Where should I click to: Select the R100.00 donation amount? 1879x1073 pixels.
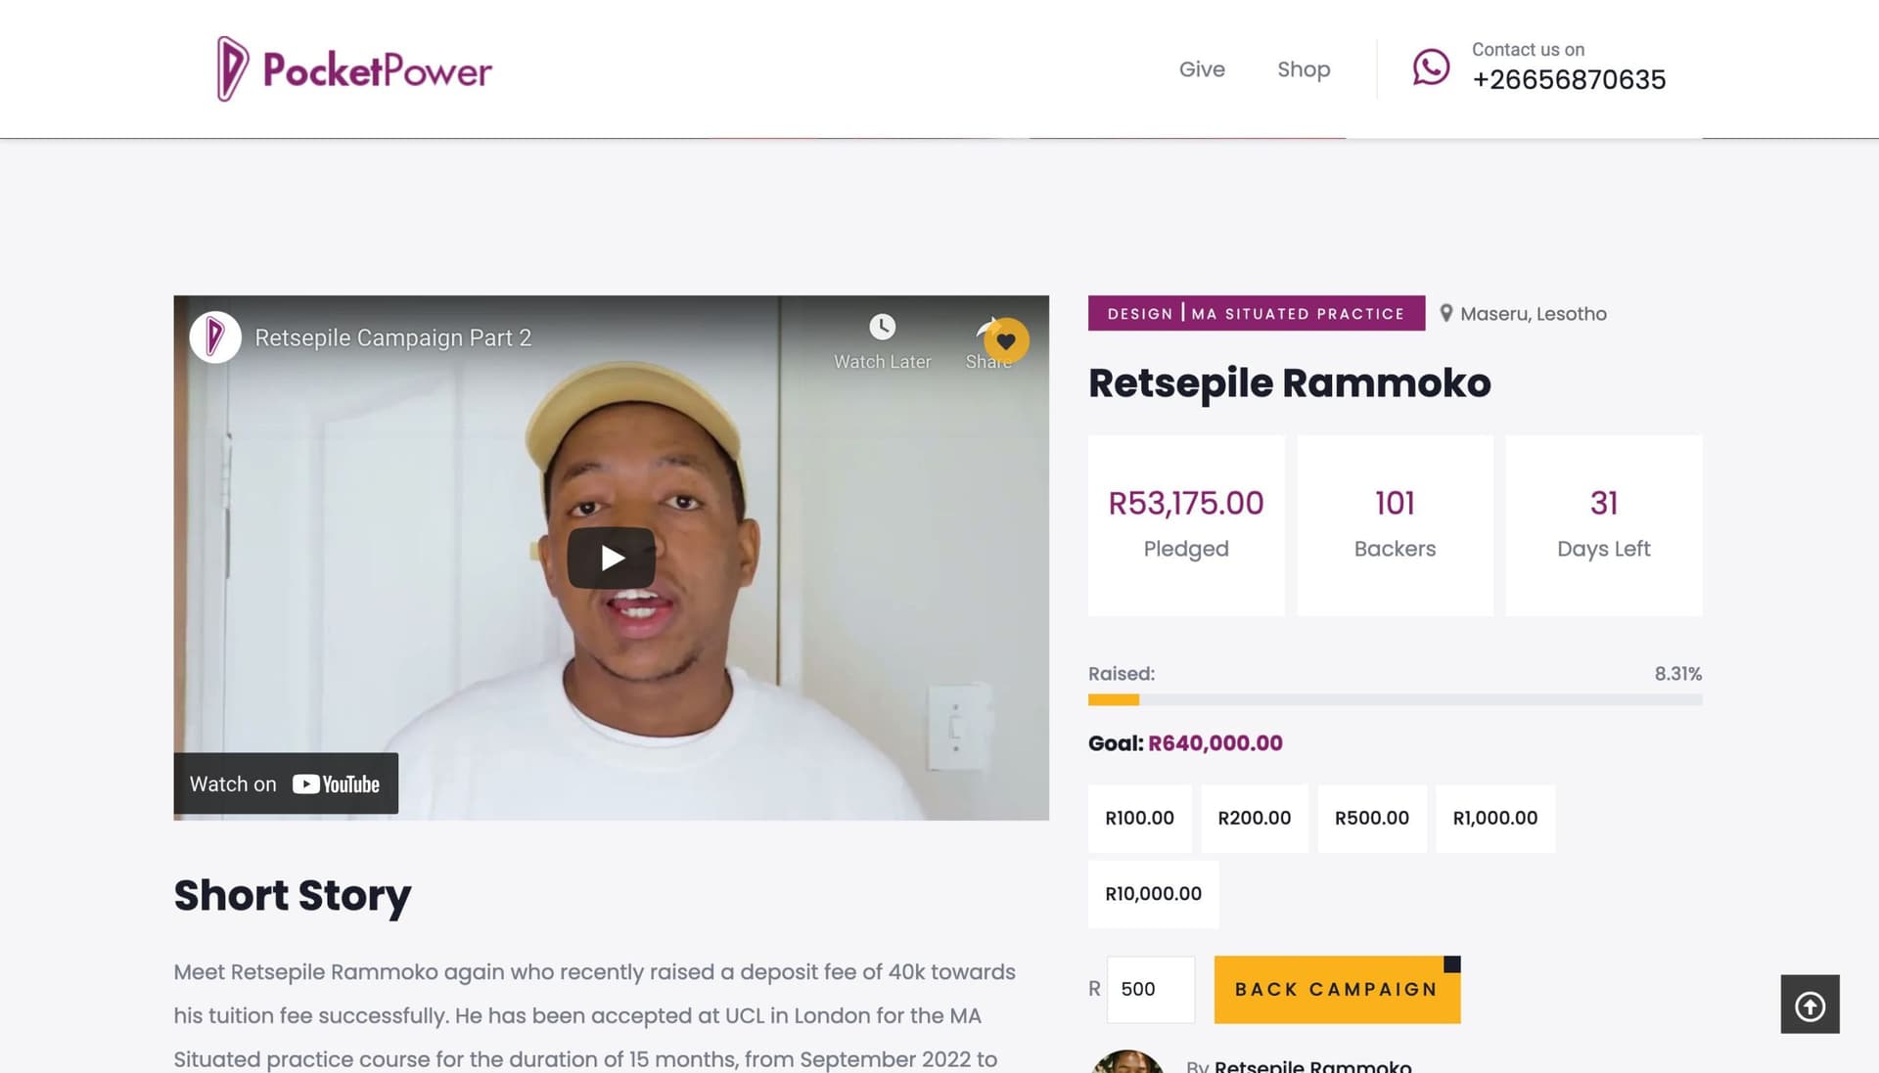click(1139, 818)
